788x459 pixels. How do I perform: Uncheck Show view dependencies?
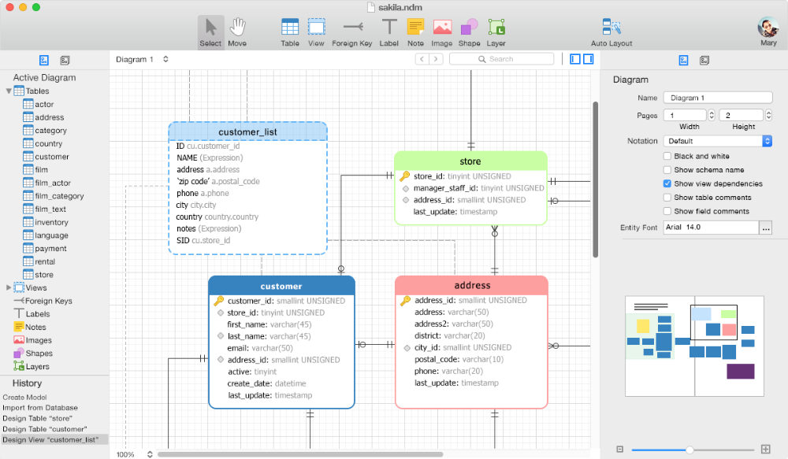[x=667, y=183]
